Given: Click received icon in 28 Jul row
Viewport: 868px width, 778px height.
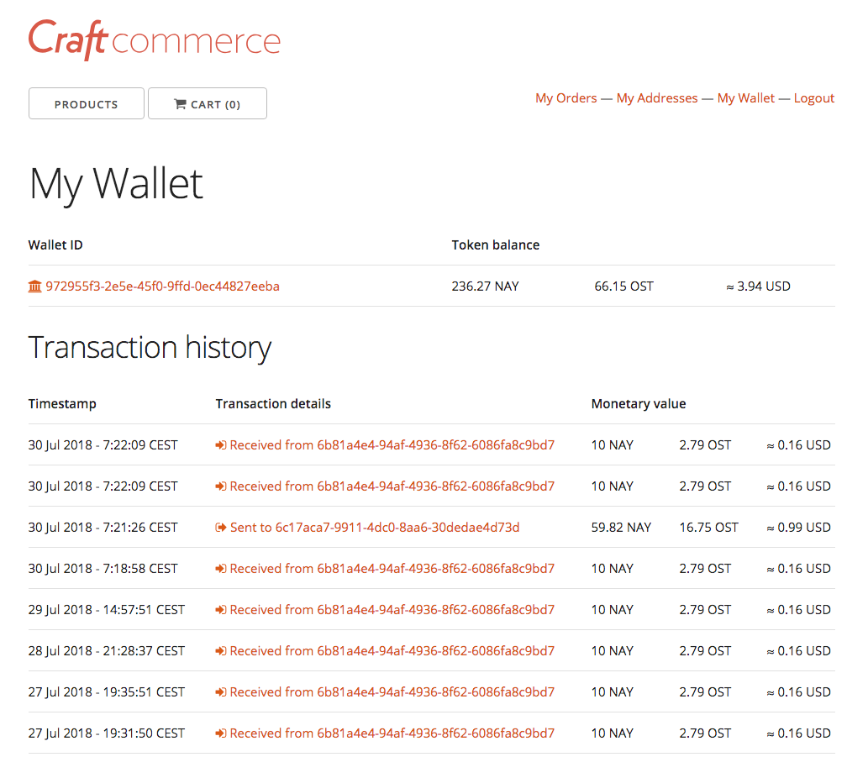Looking at the screenshot, I should 221,651.
